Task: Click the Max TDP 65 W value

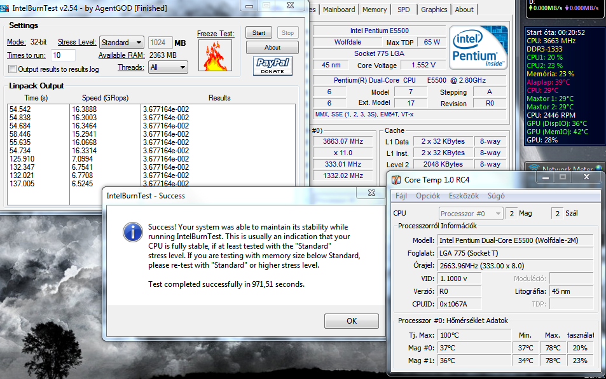Action: (x=432, y=42)
